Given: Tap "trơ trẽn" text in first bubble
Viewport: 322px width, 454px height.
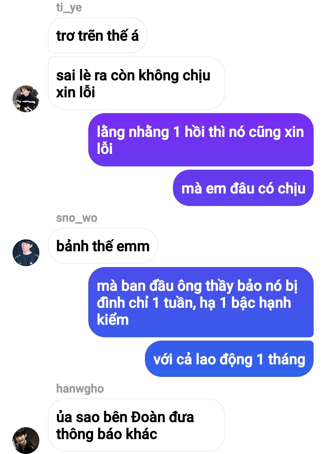Looking at the screenshot, I should (79, 36).
